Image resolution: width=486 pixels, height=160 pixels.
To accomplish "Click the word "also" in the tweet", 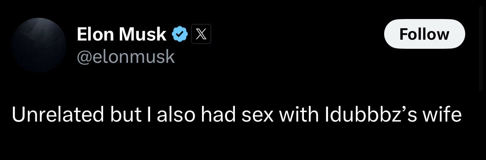I will tap(176, 115).
